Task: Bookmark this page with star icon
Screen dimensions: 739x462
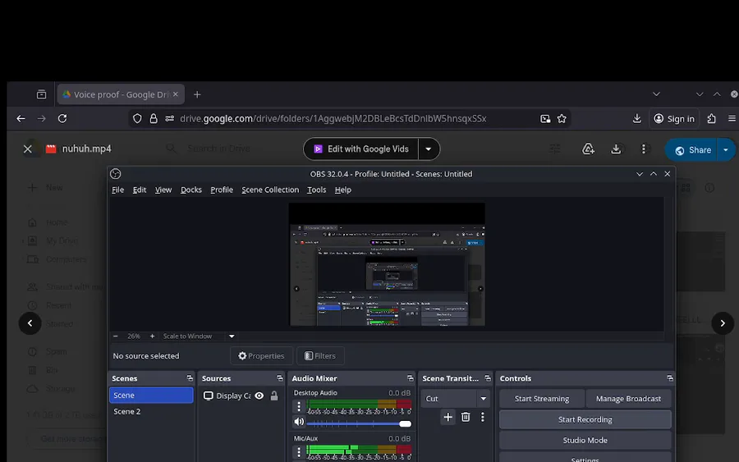Action: [562, 119]
